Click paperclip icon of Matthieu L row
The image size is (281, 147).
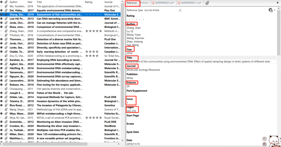coord(6,138)
